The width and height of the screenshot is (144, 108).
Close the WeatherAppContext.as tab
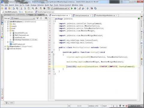69,15
